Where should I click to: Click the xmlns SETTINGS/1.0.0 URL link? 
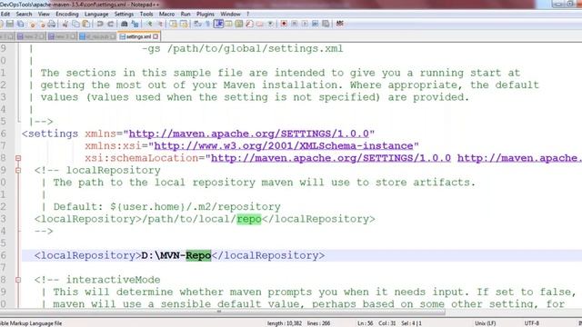click(249, 134)
